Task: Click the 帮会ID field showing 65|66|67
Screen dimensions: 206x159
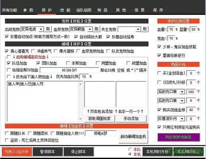Action: (69, 70)
